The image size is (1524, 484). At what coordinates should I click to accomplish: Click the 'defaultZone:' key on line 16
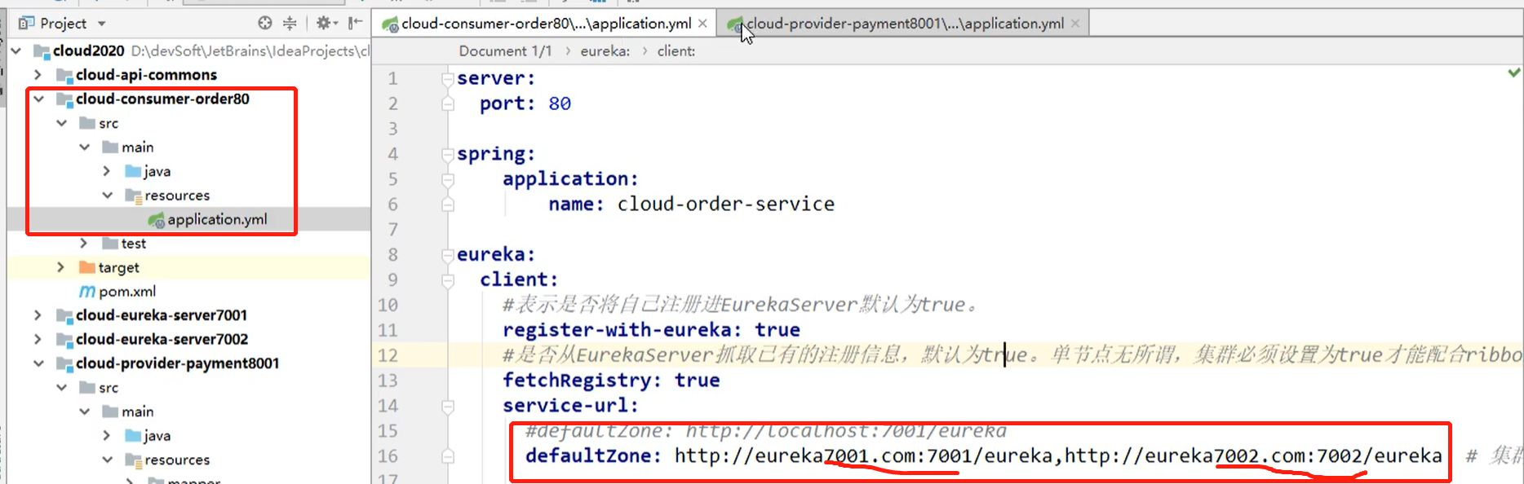(x=593, y=455)
